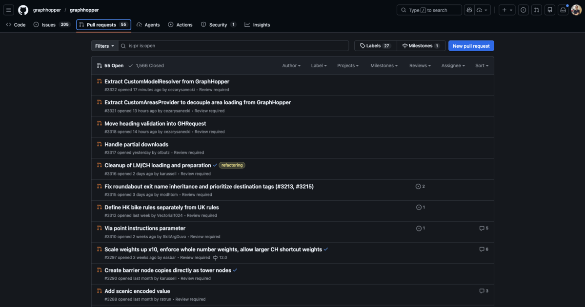Open user profile avatar menu

click(576, 10)
